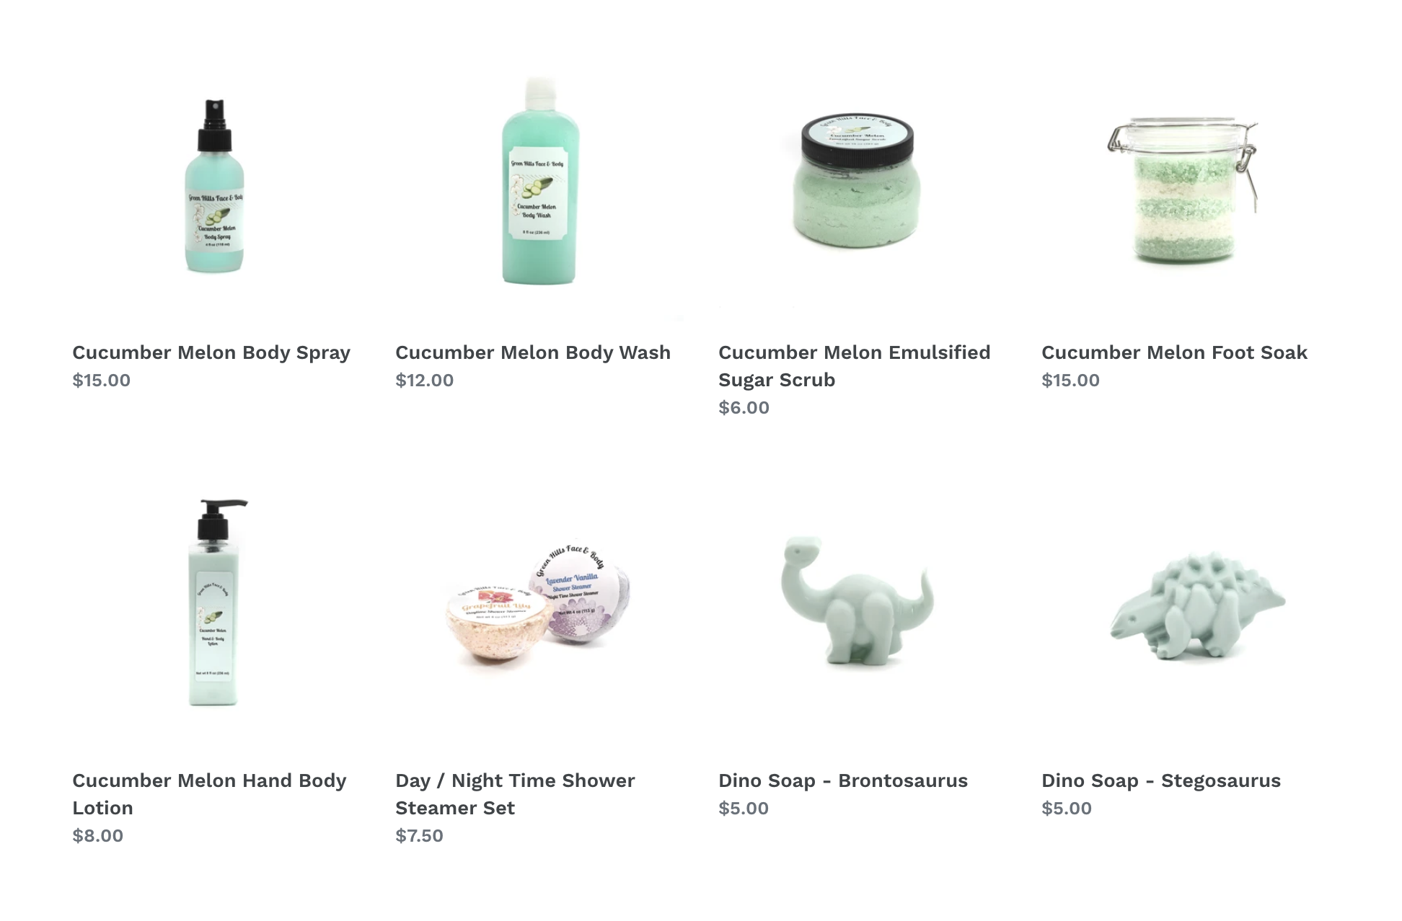
Task: Open the Shower Steamer Set product image
Action: pos(538,604)
